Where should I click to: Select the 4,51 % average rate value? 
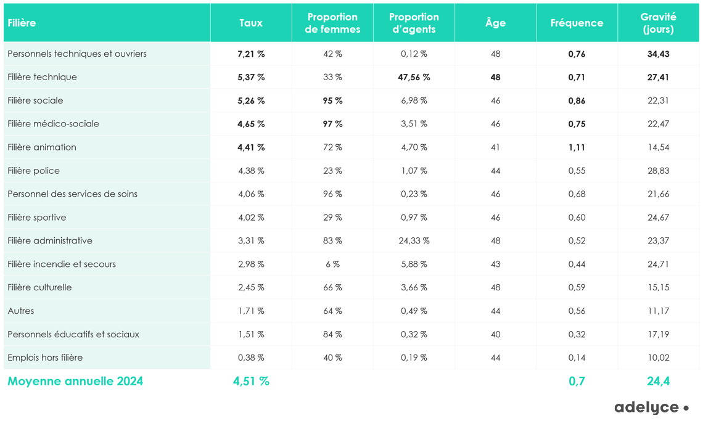point(251,381)
